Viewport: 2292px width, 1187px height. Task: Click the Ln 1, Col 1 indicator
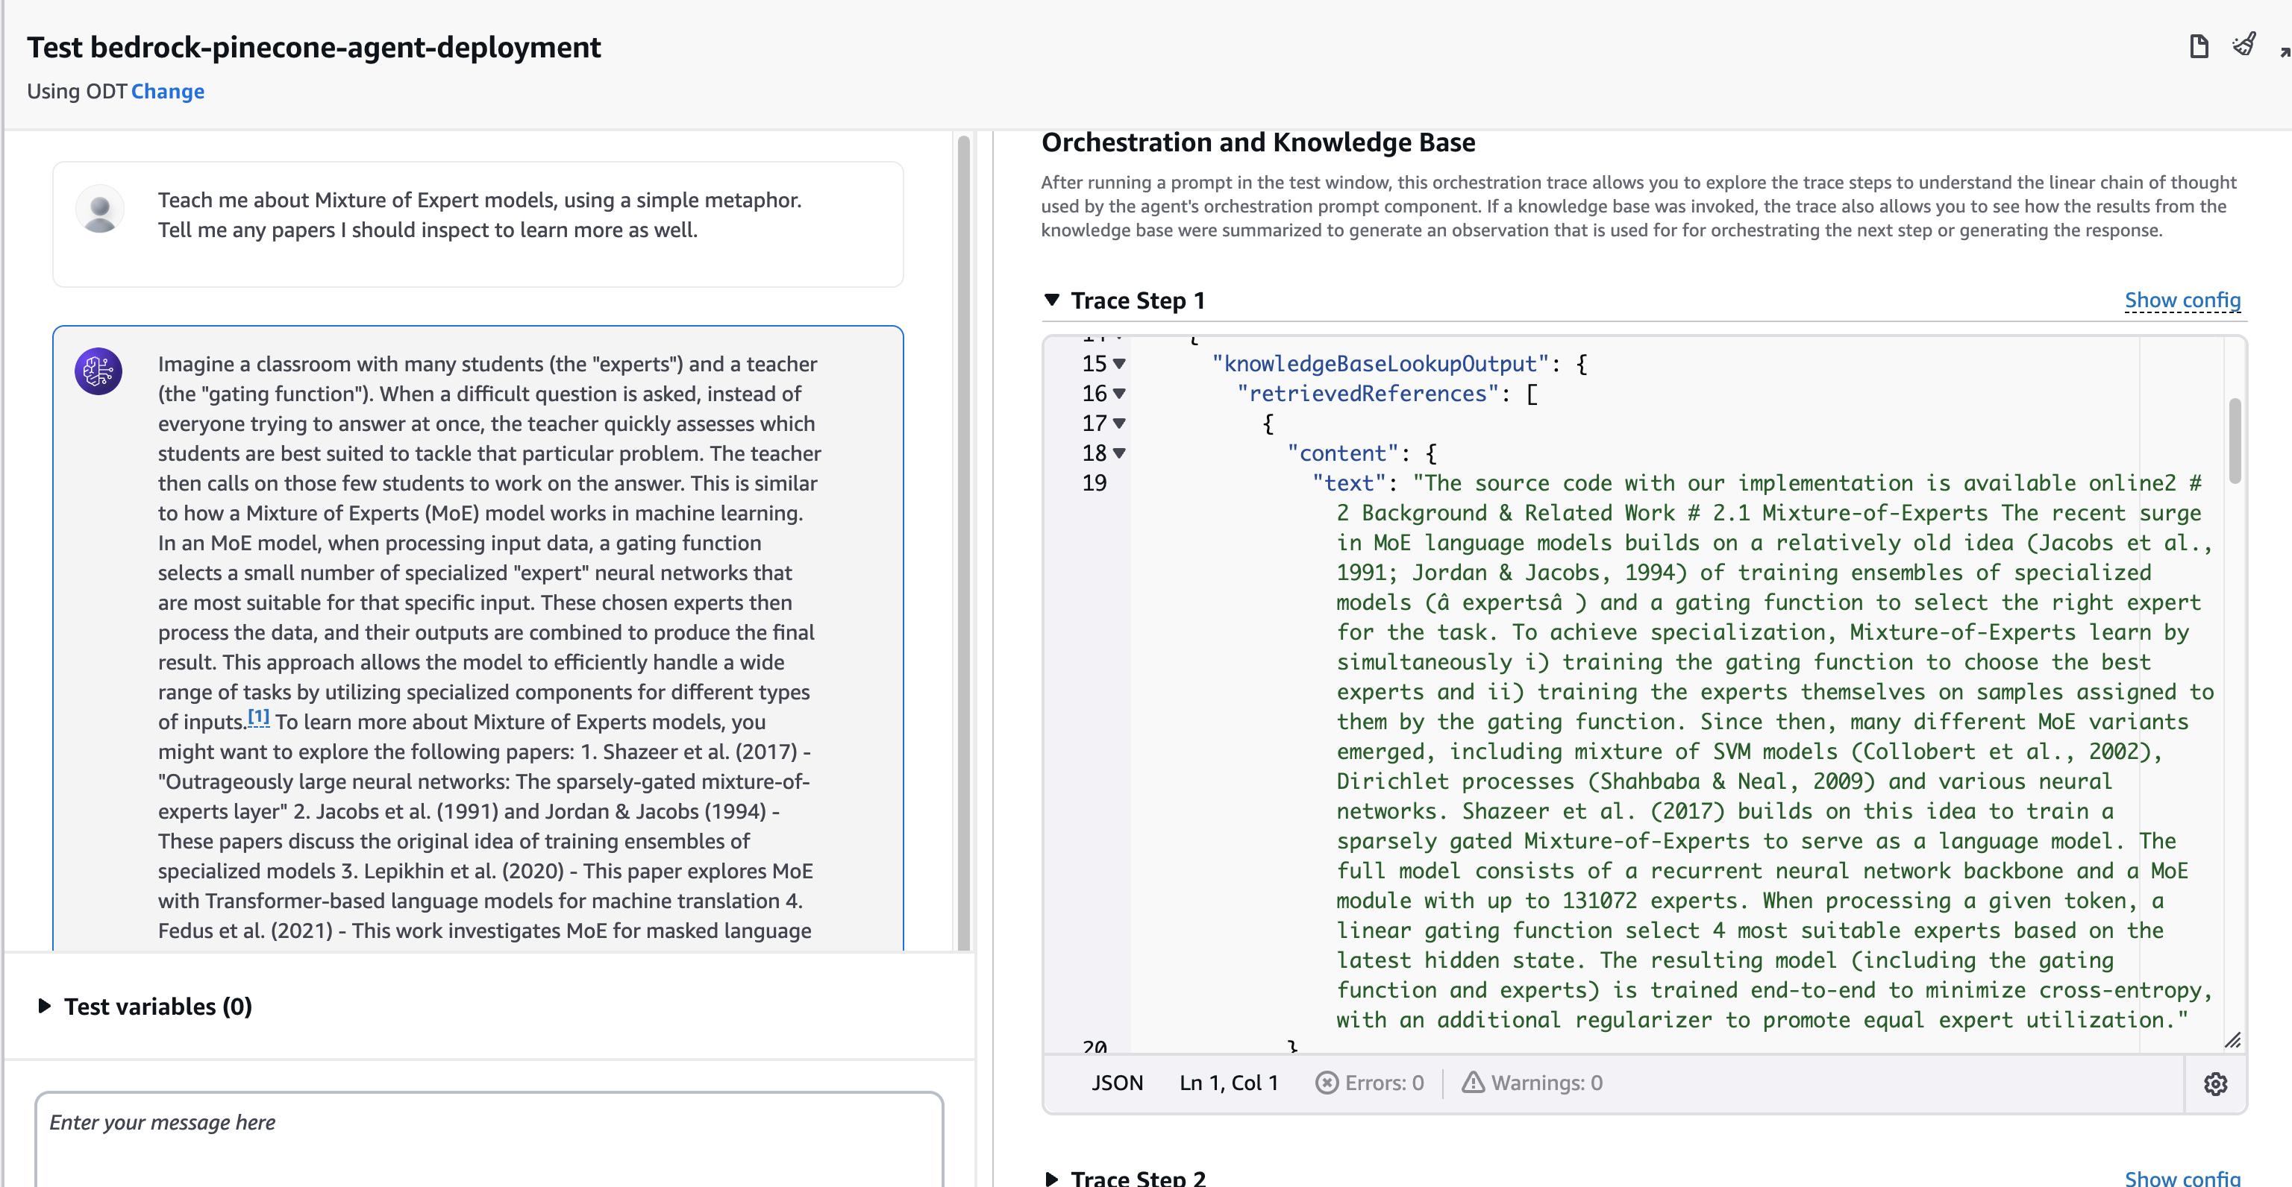point(1228,1083)
